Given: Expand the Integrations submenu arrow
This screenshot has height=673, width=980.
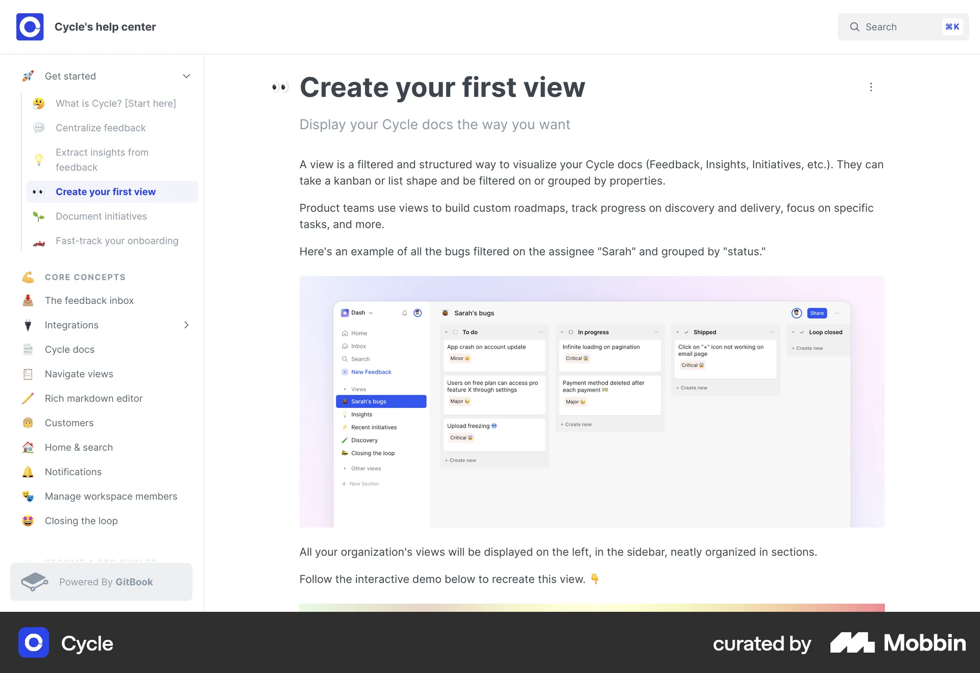Looking at the screenshot, I should [186, 325].
